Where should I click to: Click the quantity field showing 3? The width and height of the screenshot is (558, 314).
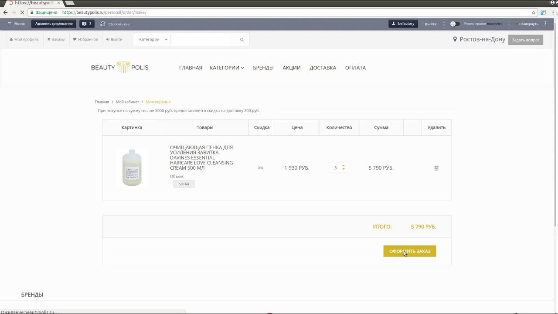point(335,168)
